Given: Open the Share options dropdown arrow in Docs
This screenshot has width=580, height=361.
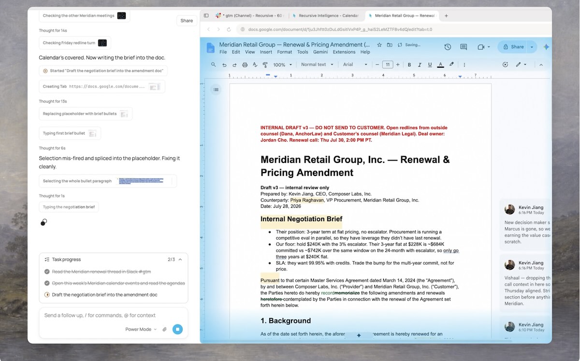Looking at the screenshot, I should tap(532, 47).
